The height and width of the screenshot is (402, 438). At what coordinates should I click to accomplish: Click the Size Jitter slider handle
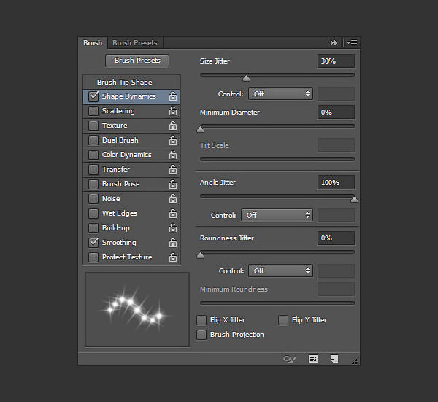click(x=246, y=78)
